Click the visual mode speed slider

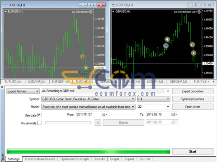tap(68, 123)
